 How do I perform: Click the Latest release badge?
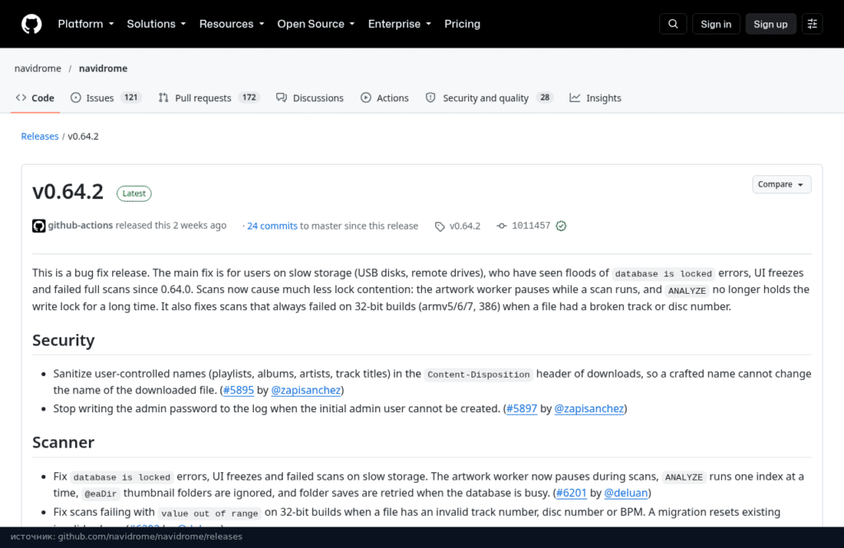point(134,193)
